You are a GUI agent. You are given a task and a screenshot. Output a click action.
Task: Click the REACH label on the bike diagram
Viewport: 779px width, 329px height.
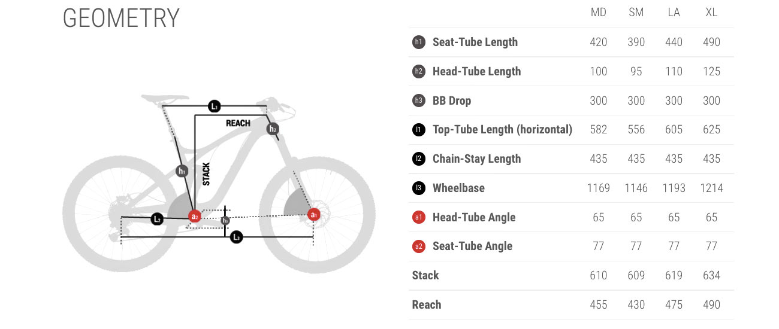tap(238, 123)
